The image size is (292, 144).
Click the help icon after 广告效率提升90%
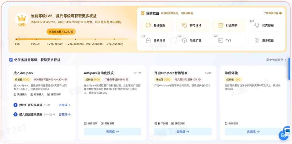pyautogui.click(x=127, y=80)
